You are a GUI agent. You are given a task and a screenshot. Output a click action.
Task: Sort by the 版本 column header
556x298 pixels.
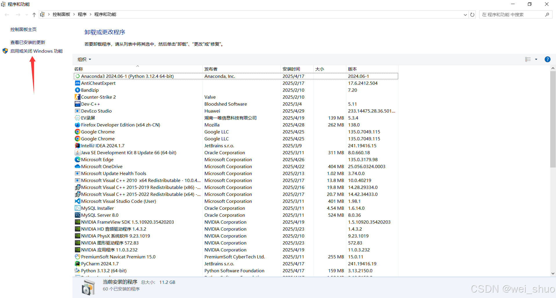[372, 69]
